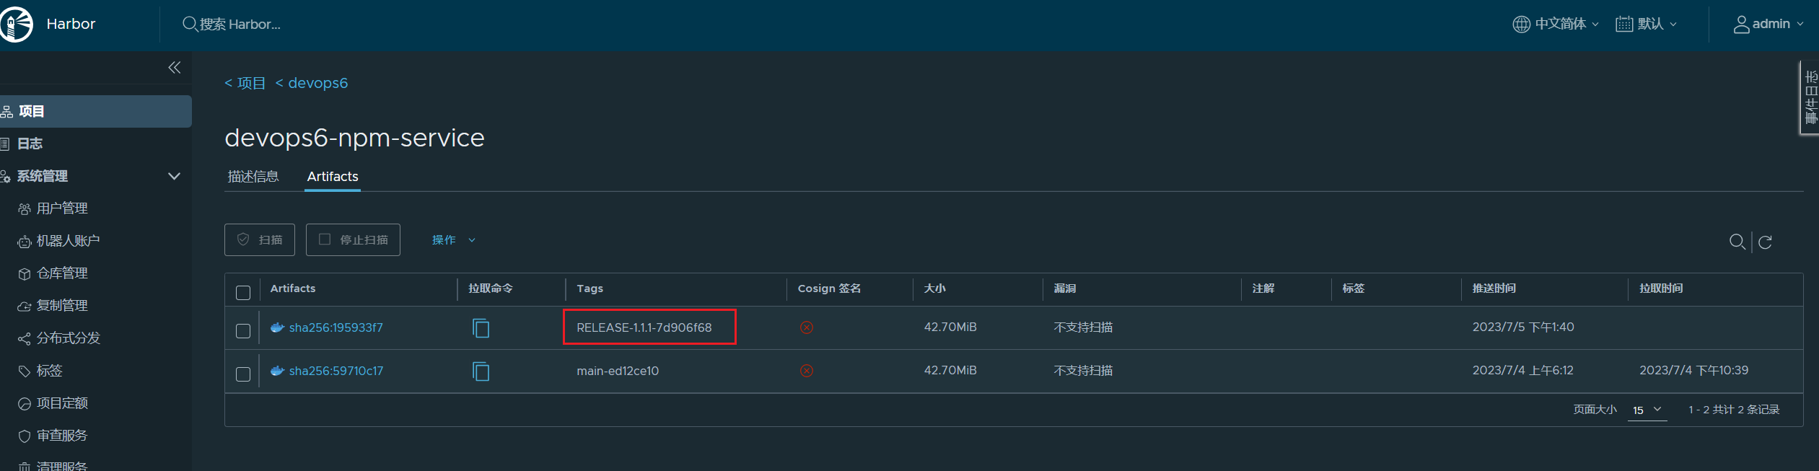Sort by the 推送时间 column header

(x=1494, y=289)
